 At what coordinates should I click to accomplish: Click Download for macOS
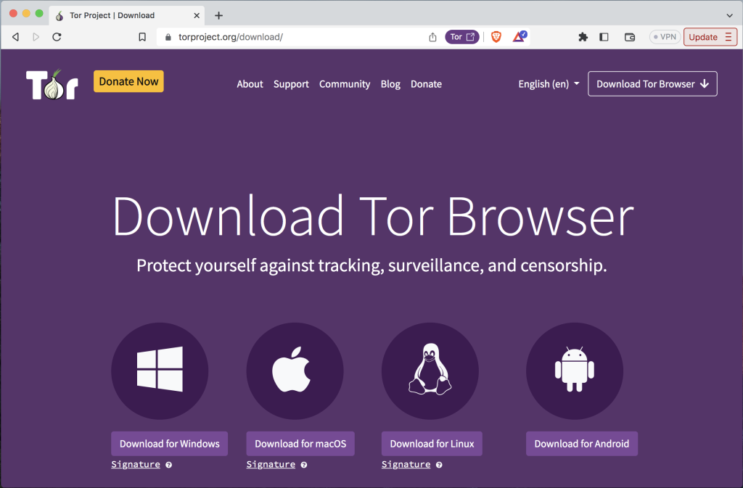(x=300, y=444)
